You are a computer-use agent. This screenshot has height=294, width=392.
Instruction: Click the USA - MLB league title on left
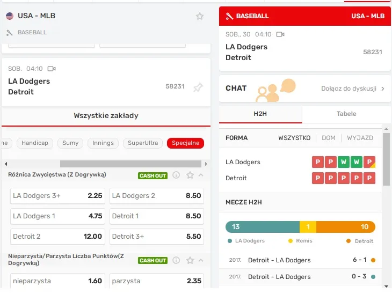point(37,16)
